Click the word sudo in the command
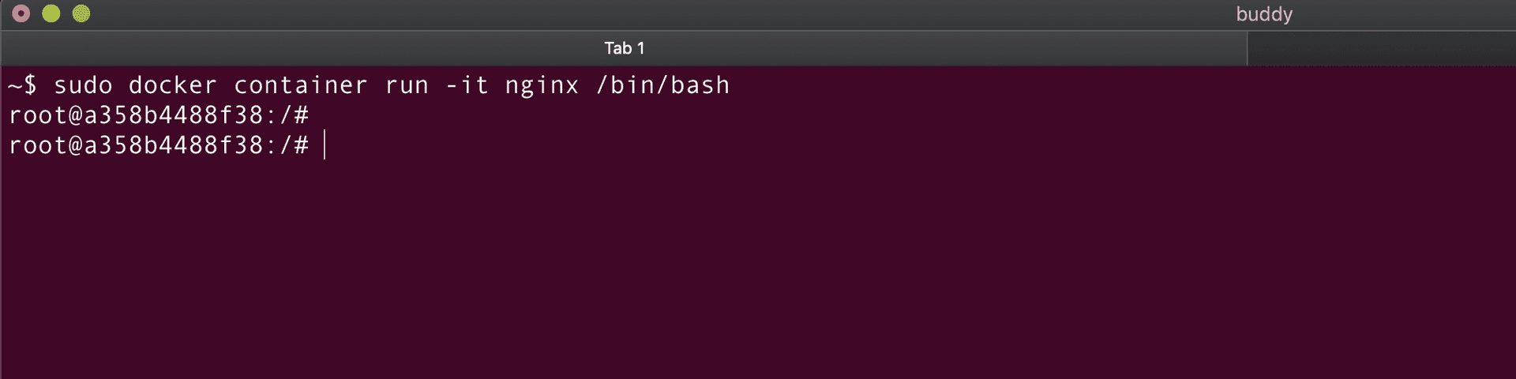1516x379 pixels. [83, 85]
